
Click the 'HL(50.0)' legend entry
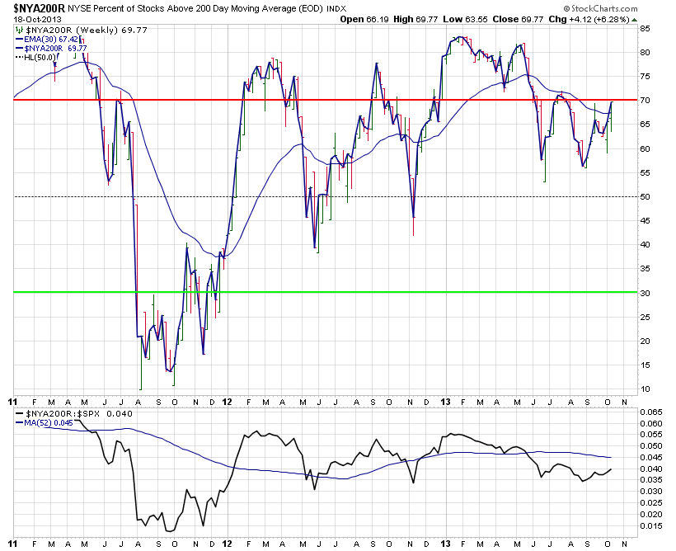(40, 58)
